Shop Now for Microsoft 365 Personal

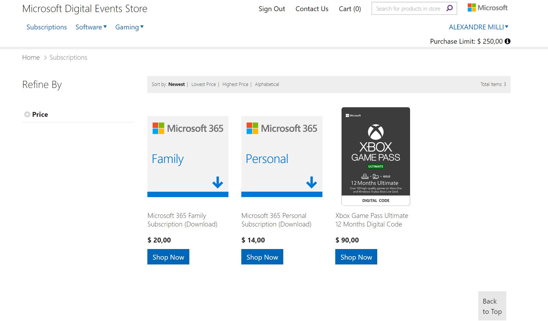262,257
